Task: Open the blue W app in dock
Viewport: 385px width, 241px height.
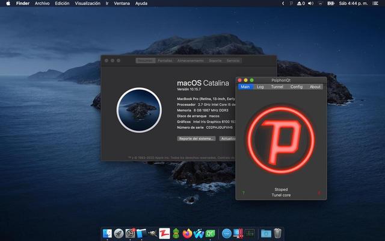Action: point(199,233)
